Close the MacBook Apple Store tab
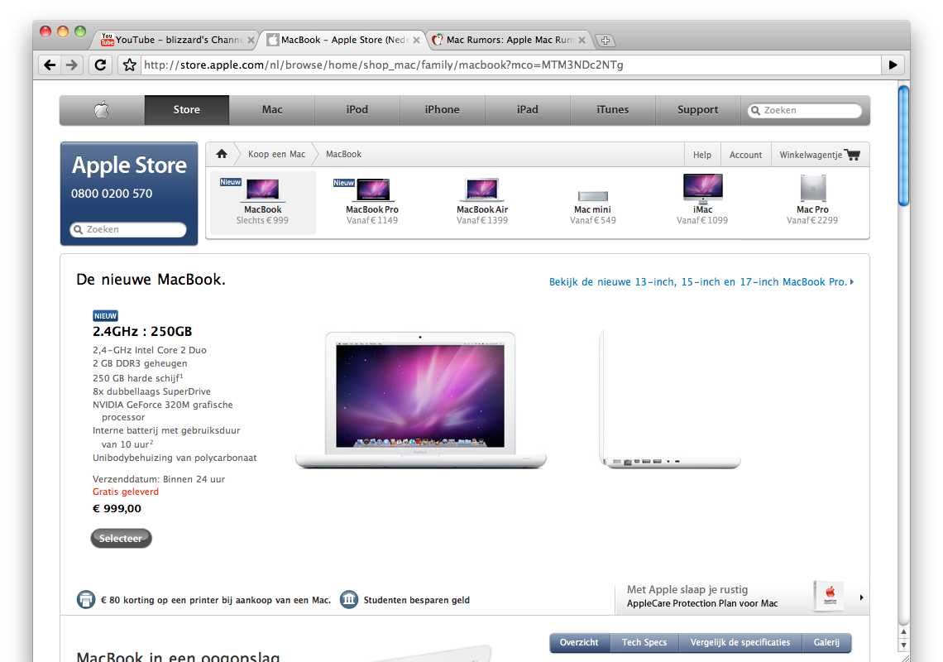This screenshot has width=943, height=662. [x=416, y=41]
